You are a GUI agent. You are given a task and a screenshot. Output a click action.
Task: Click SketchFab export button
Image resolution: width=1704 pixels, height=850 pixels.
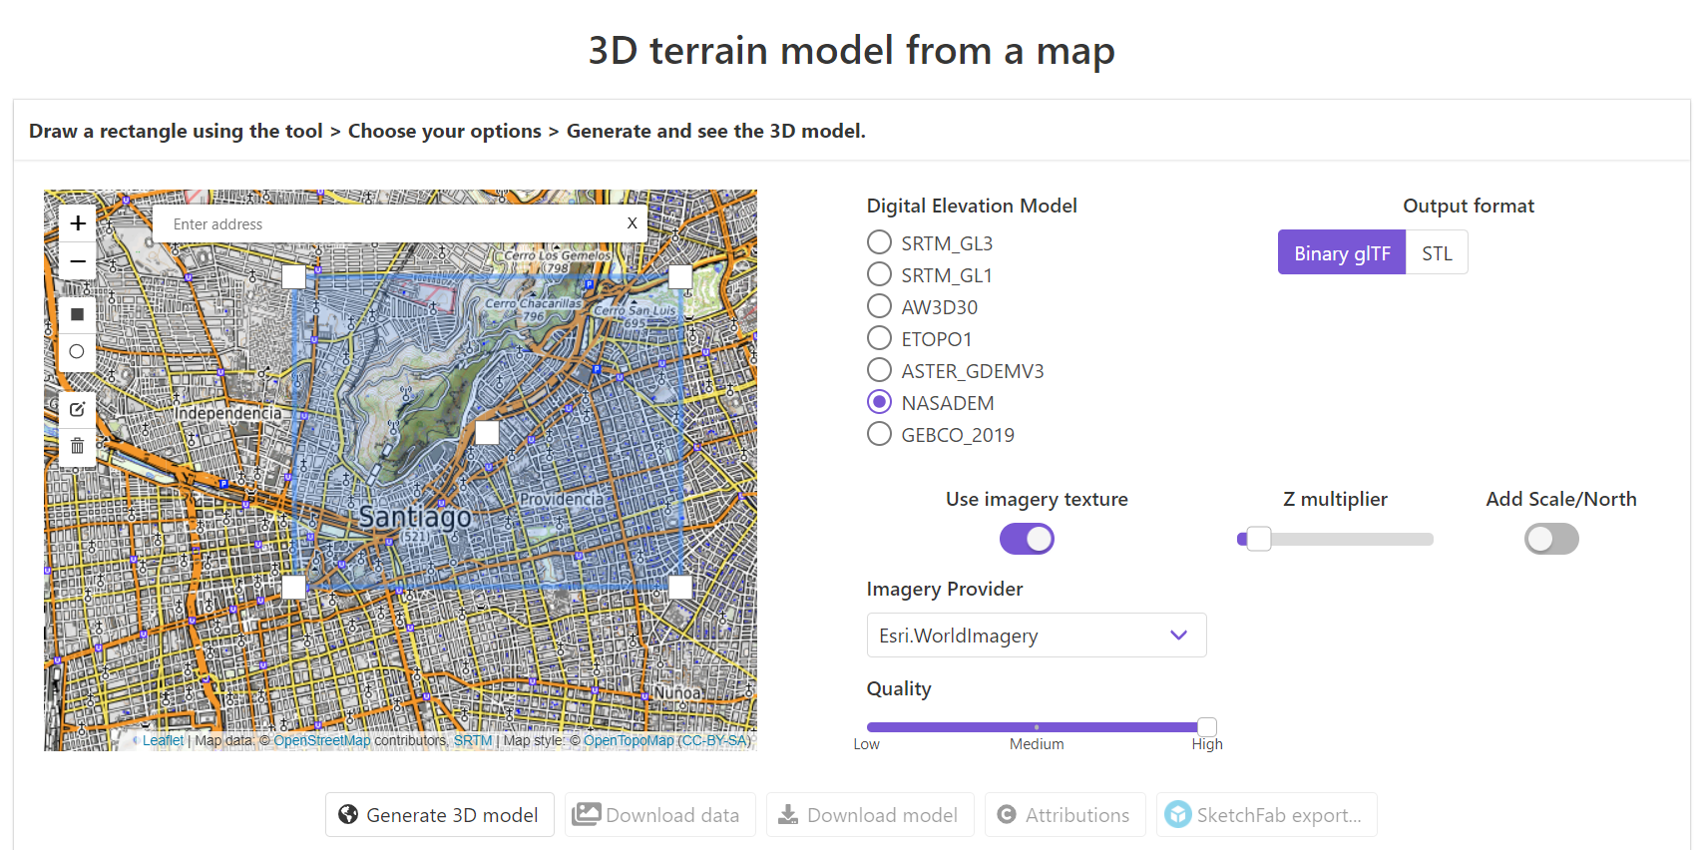tap(1266, 814)
